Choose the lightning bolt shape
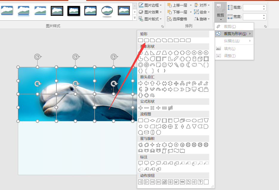Image resolution: width=279 pixels, height=190 pixels. tap(176, 65)
